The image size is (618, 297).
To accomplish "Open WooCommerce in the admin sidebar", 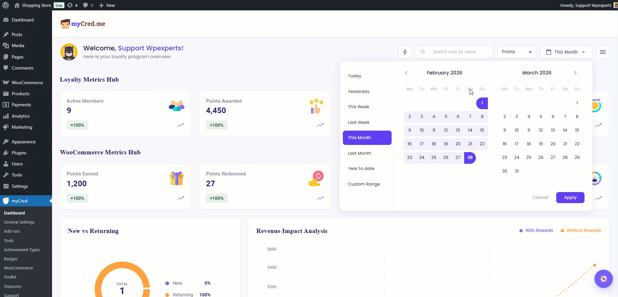I will tap(27, 83).
